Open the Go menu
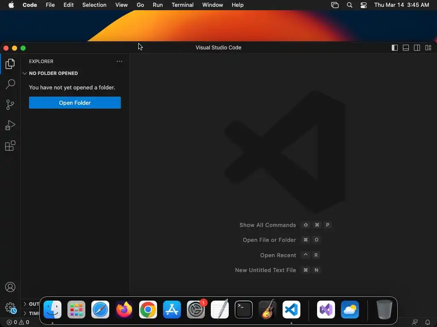 coord(140,5)
